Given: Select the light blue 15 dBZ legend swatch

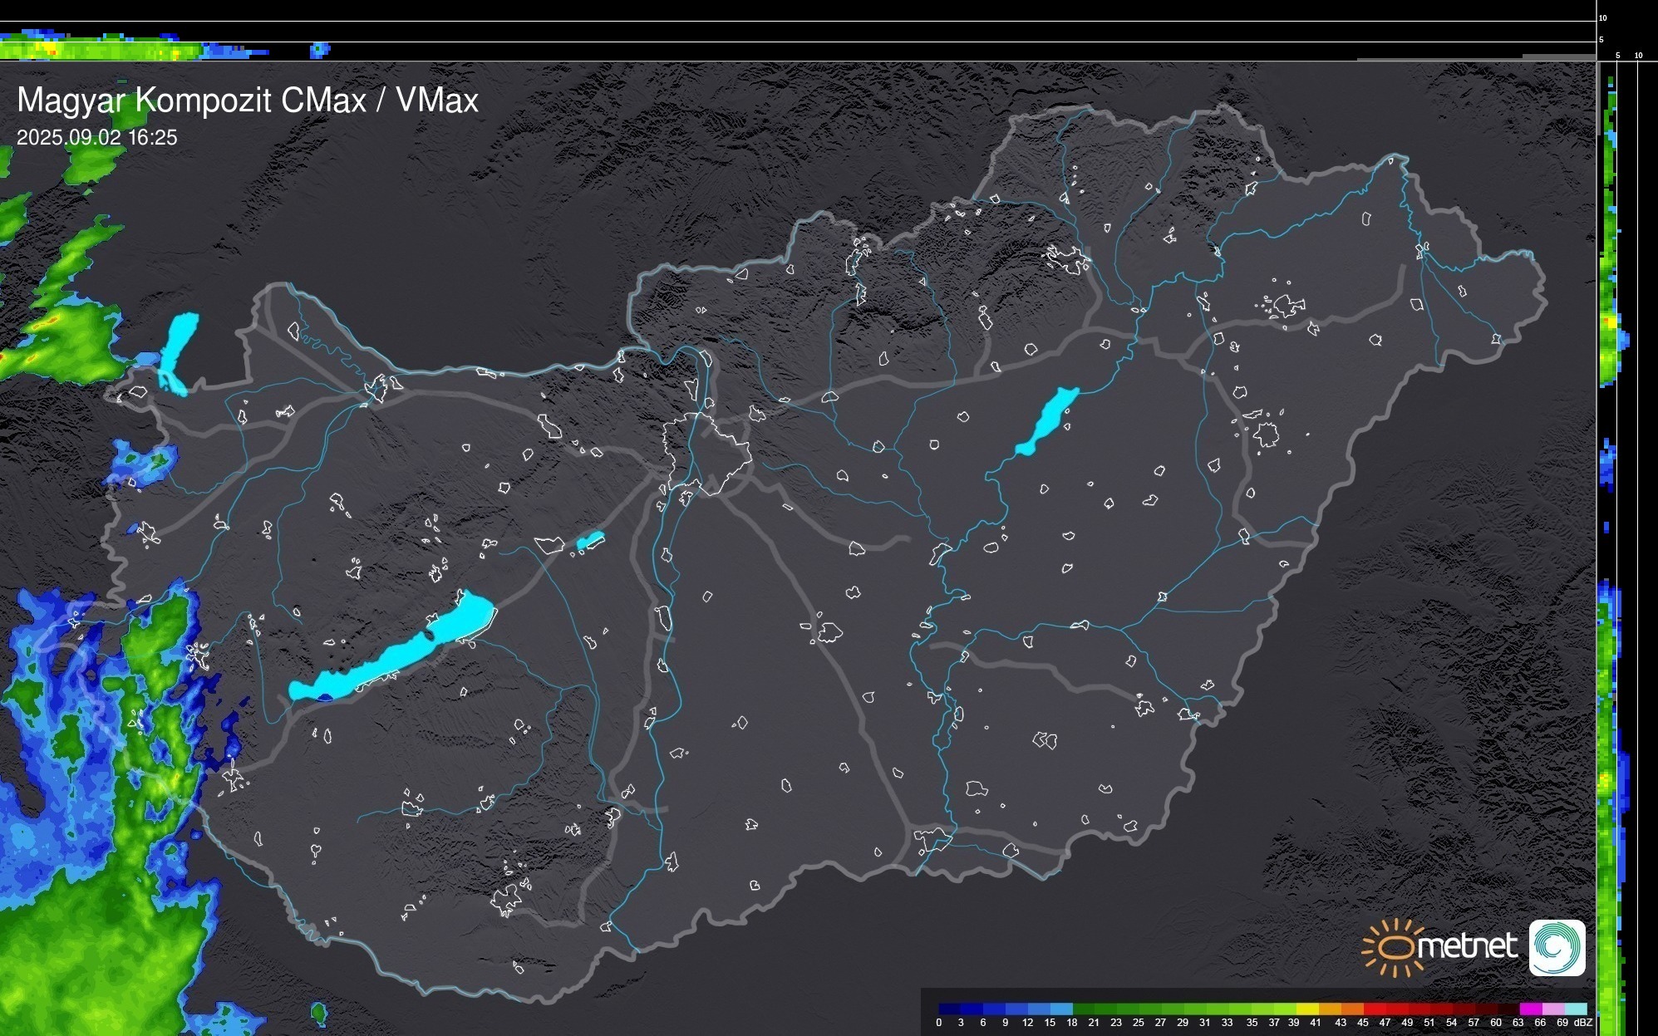Looking at the screenshot, I should click(x=1061, y=1009).
